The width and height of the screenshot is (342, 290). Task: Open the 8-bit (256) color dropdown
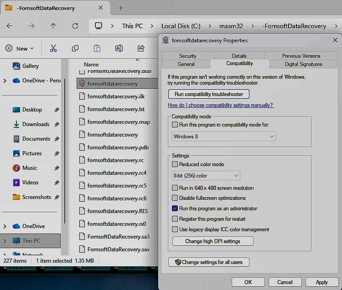[x=206, y=175]
